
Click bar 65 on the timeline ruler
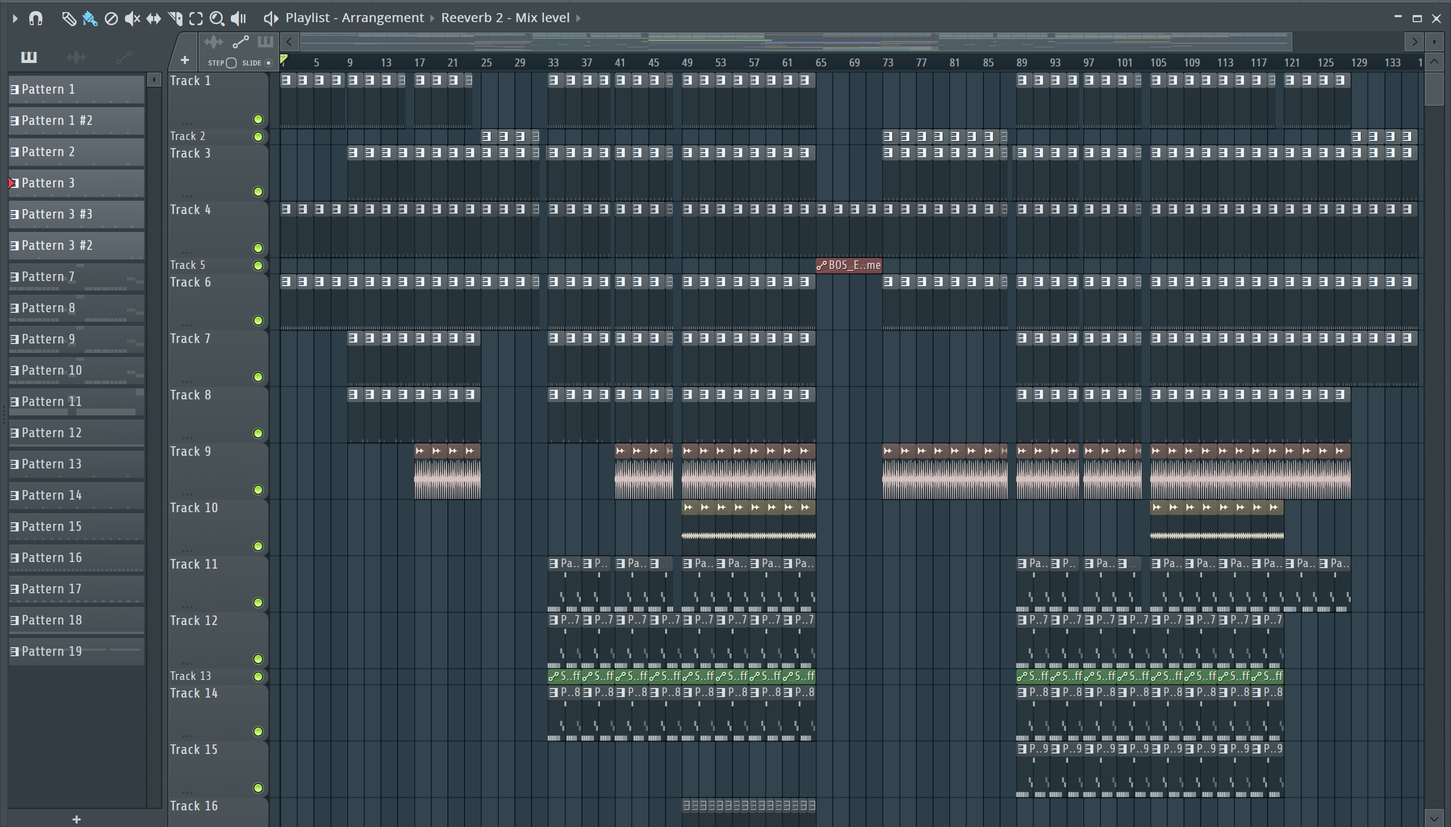point(821,63)
